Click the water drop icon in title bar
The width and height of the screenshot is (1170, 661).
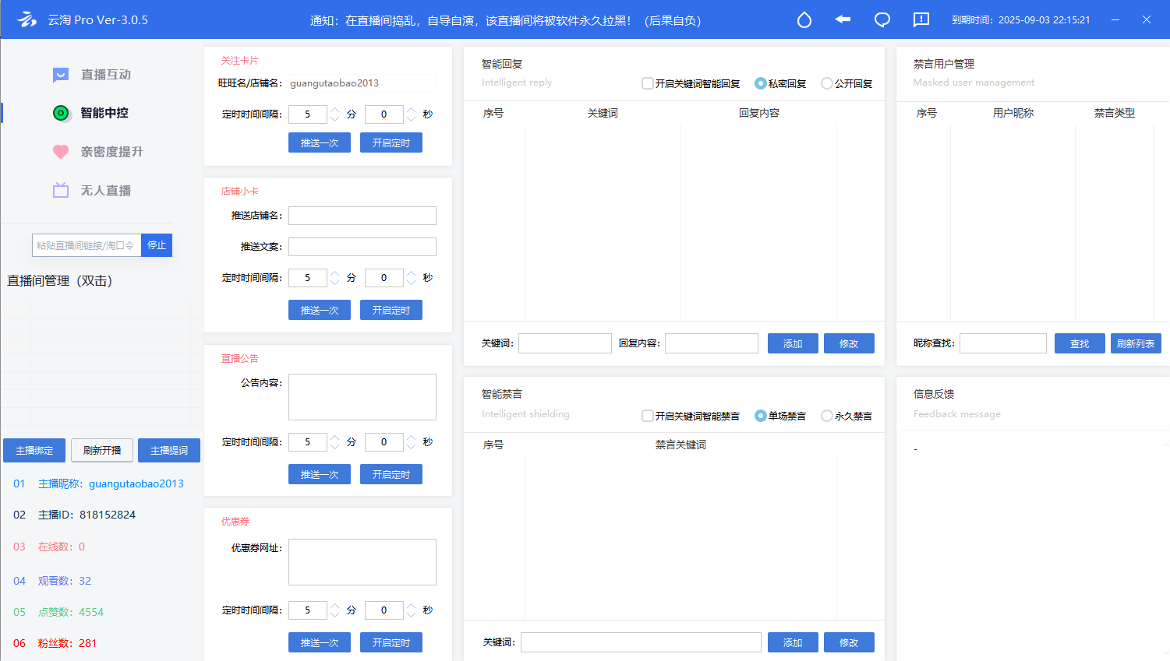804,20
